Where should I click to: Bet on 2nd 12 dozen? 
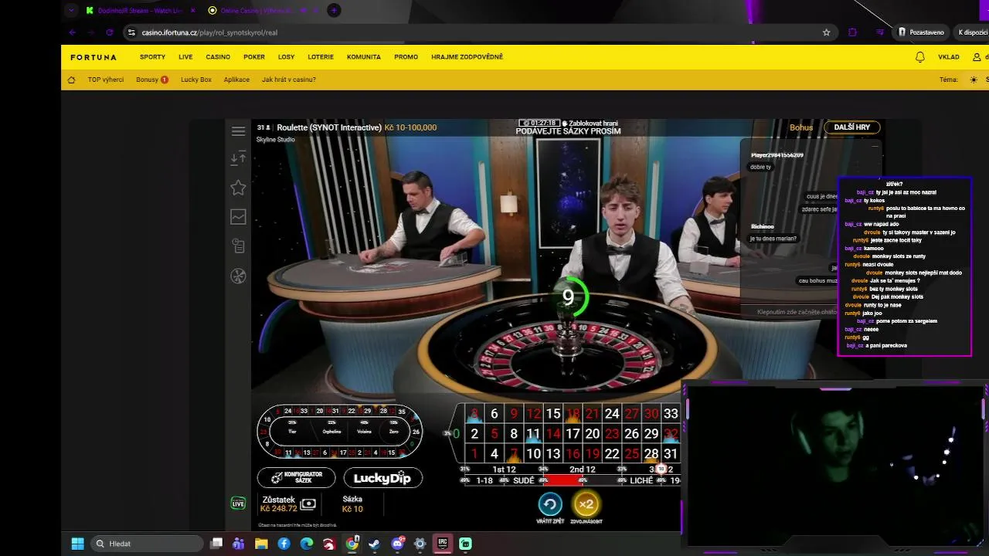point(583,470)
